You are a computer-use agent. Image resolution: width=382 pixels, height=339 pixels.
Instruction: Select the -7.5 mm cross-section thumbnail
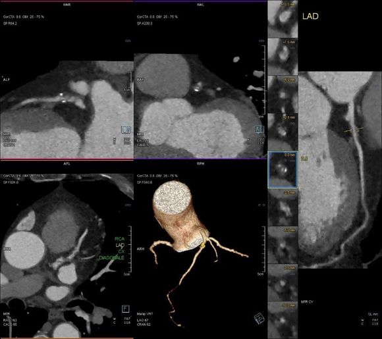coord(283,282)
